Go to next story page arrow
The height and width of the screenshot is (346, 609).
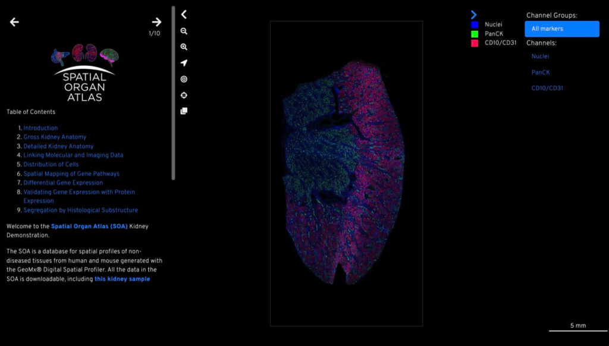click(x=156, y=22)
